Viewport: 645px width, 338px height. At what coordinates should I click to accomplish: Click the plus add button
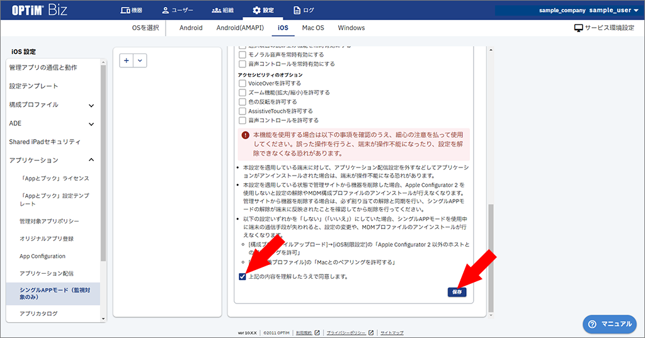pos(127,60)
